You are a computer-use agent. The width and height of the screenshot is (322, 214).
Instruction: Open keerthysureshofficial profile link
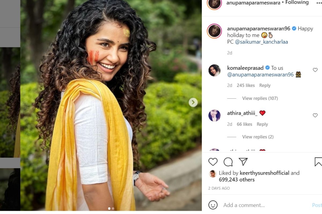click(264, 173)
